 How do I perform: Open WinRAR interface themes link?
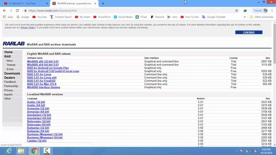pyautogui.click(x=44, y=87)
